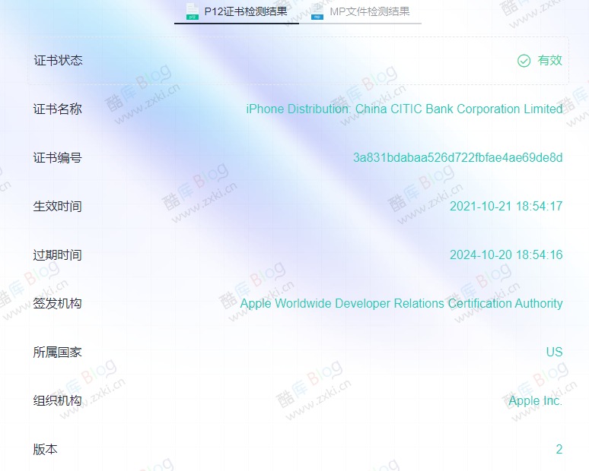The image size is (589, 471).
Task: Click the 所属国家 label
Action: [58, 352]
